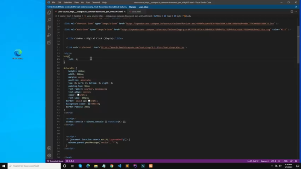Click the Desktop breadcrumb segment

click(77, 16)
